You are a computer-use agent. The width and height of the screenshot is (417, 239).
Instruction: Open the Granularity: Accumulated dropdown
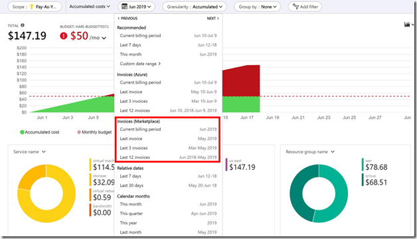[x=195, y=7]
